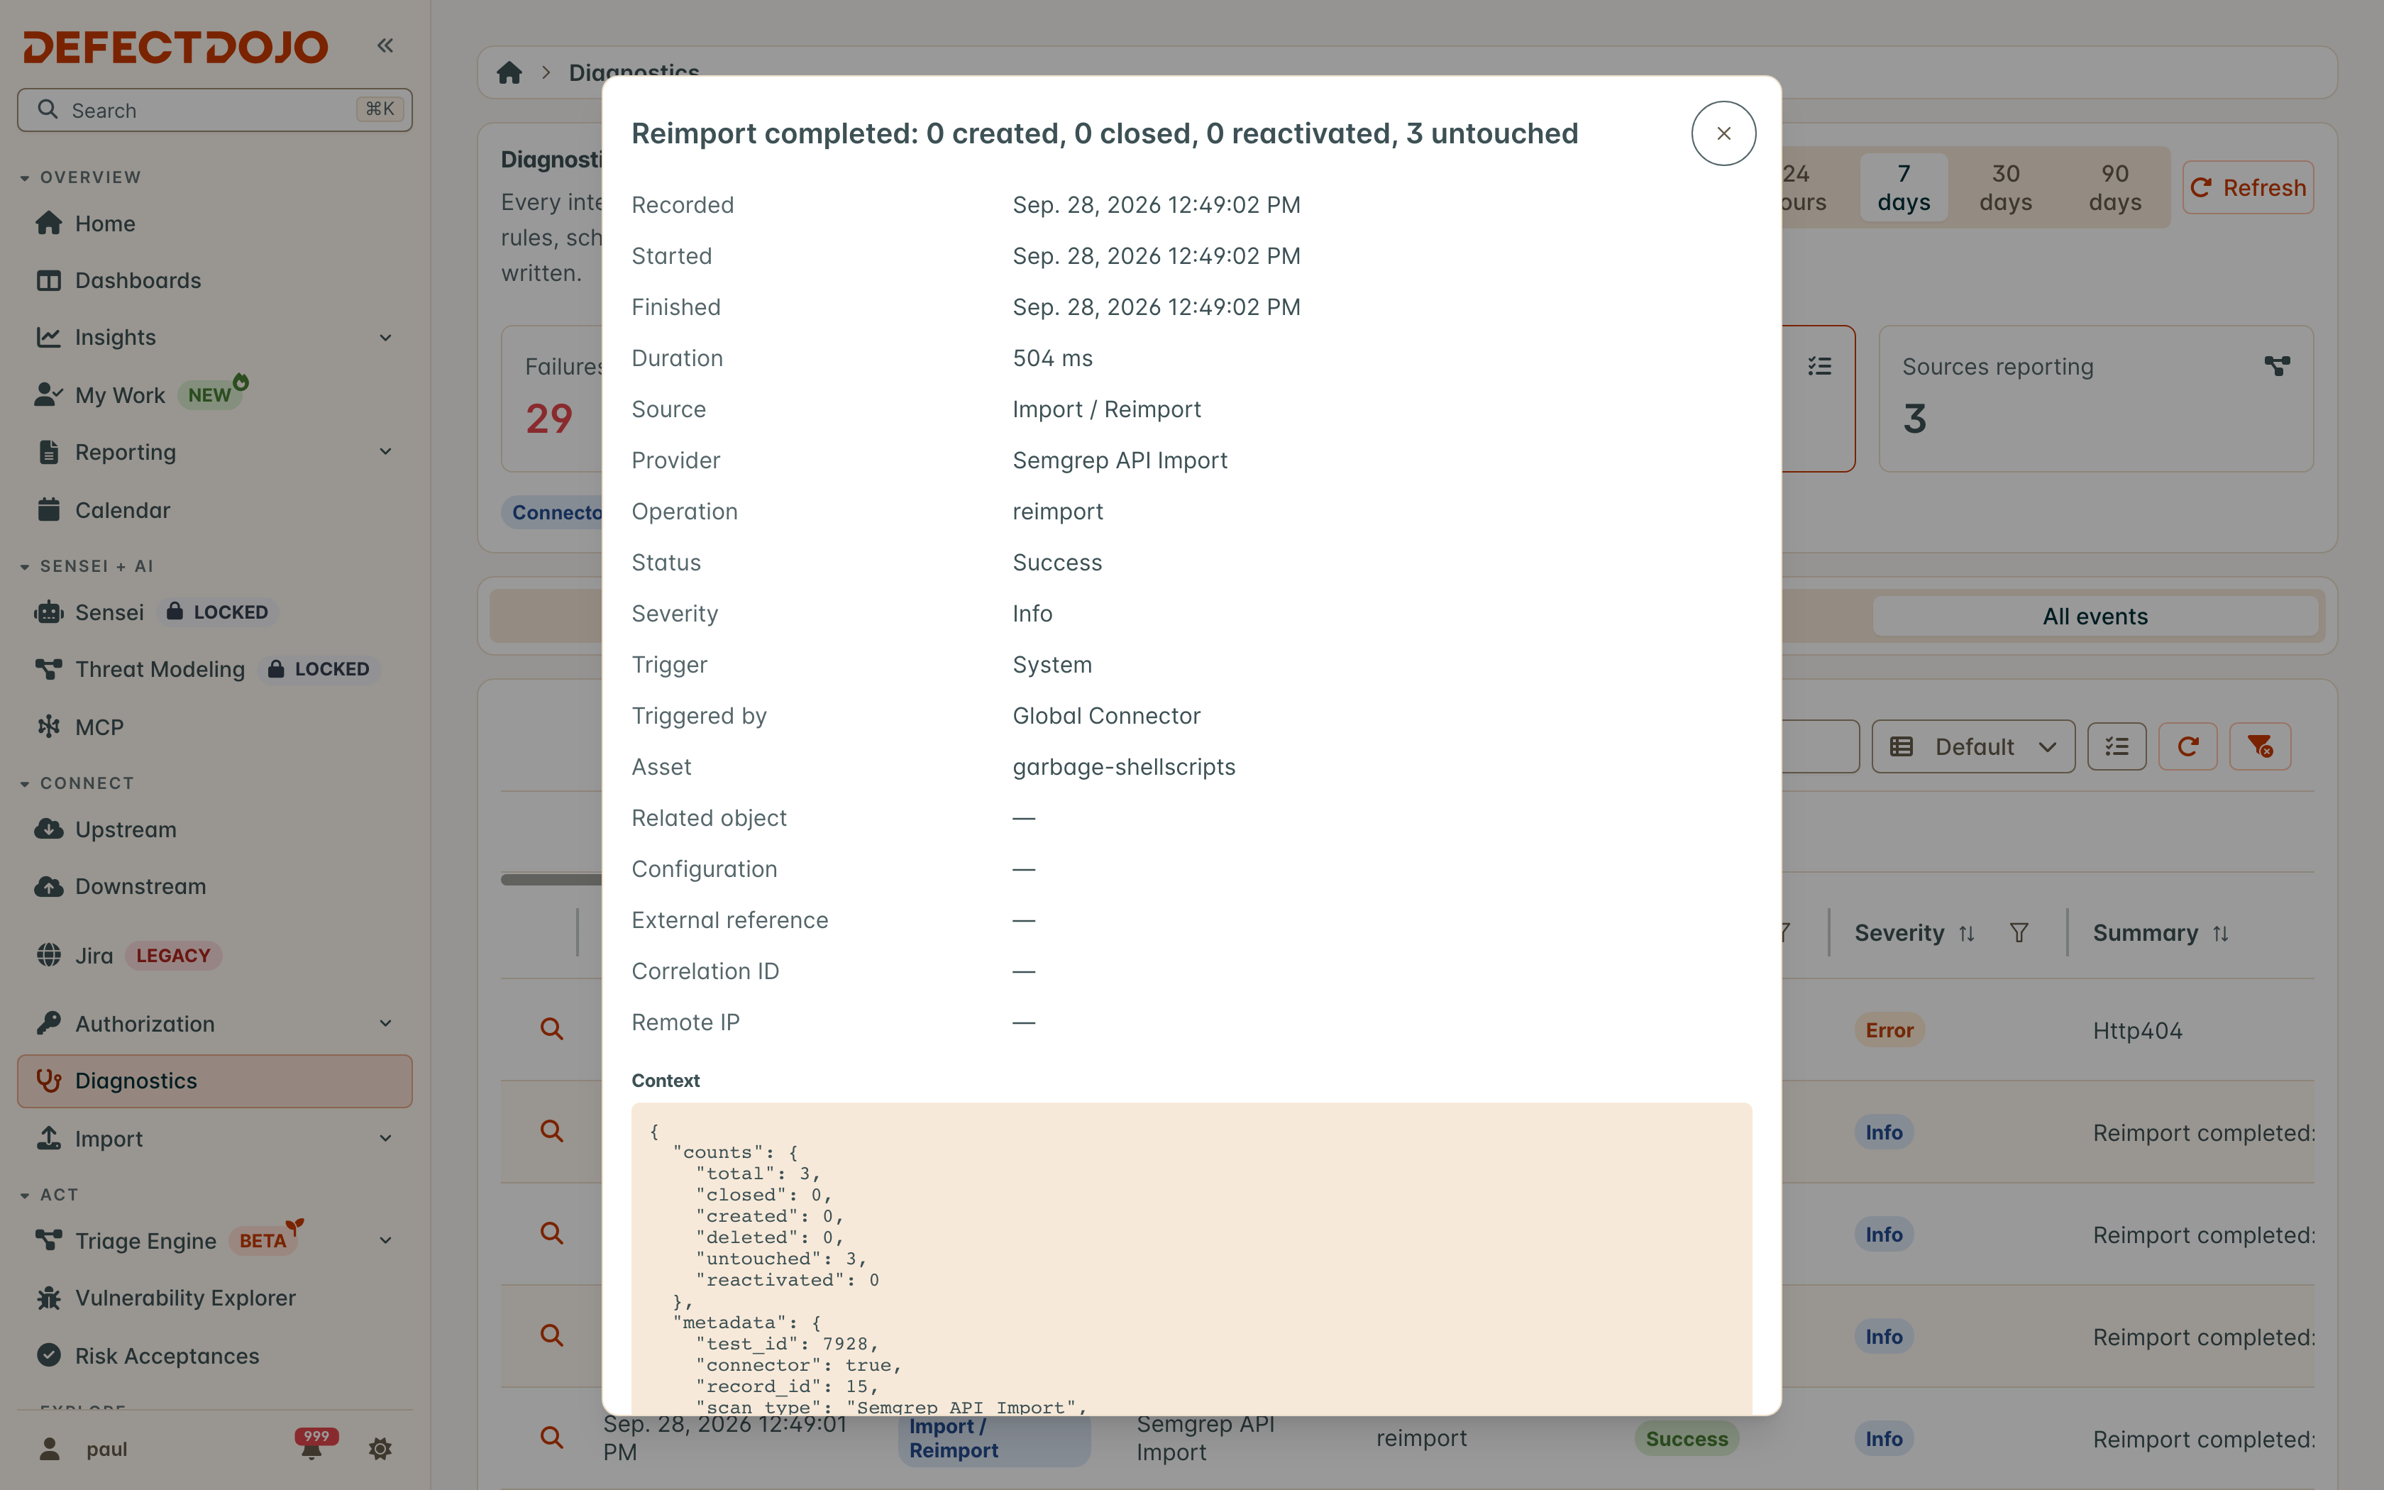Select the 30 days time range
Screen dimensions: 2384x1490
click(2006, 187)
